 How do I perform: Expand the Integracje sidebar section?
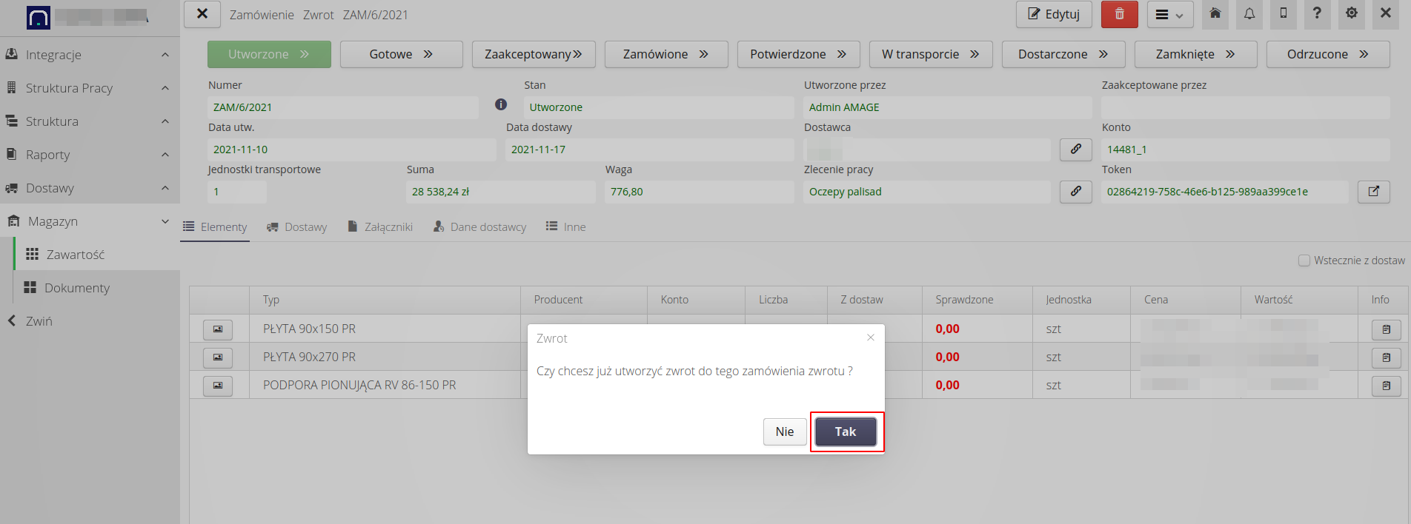click(165, 55)
